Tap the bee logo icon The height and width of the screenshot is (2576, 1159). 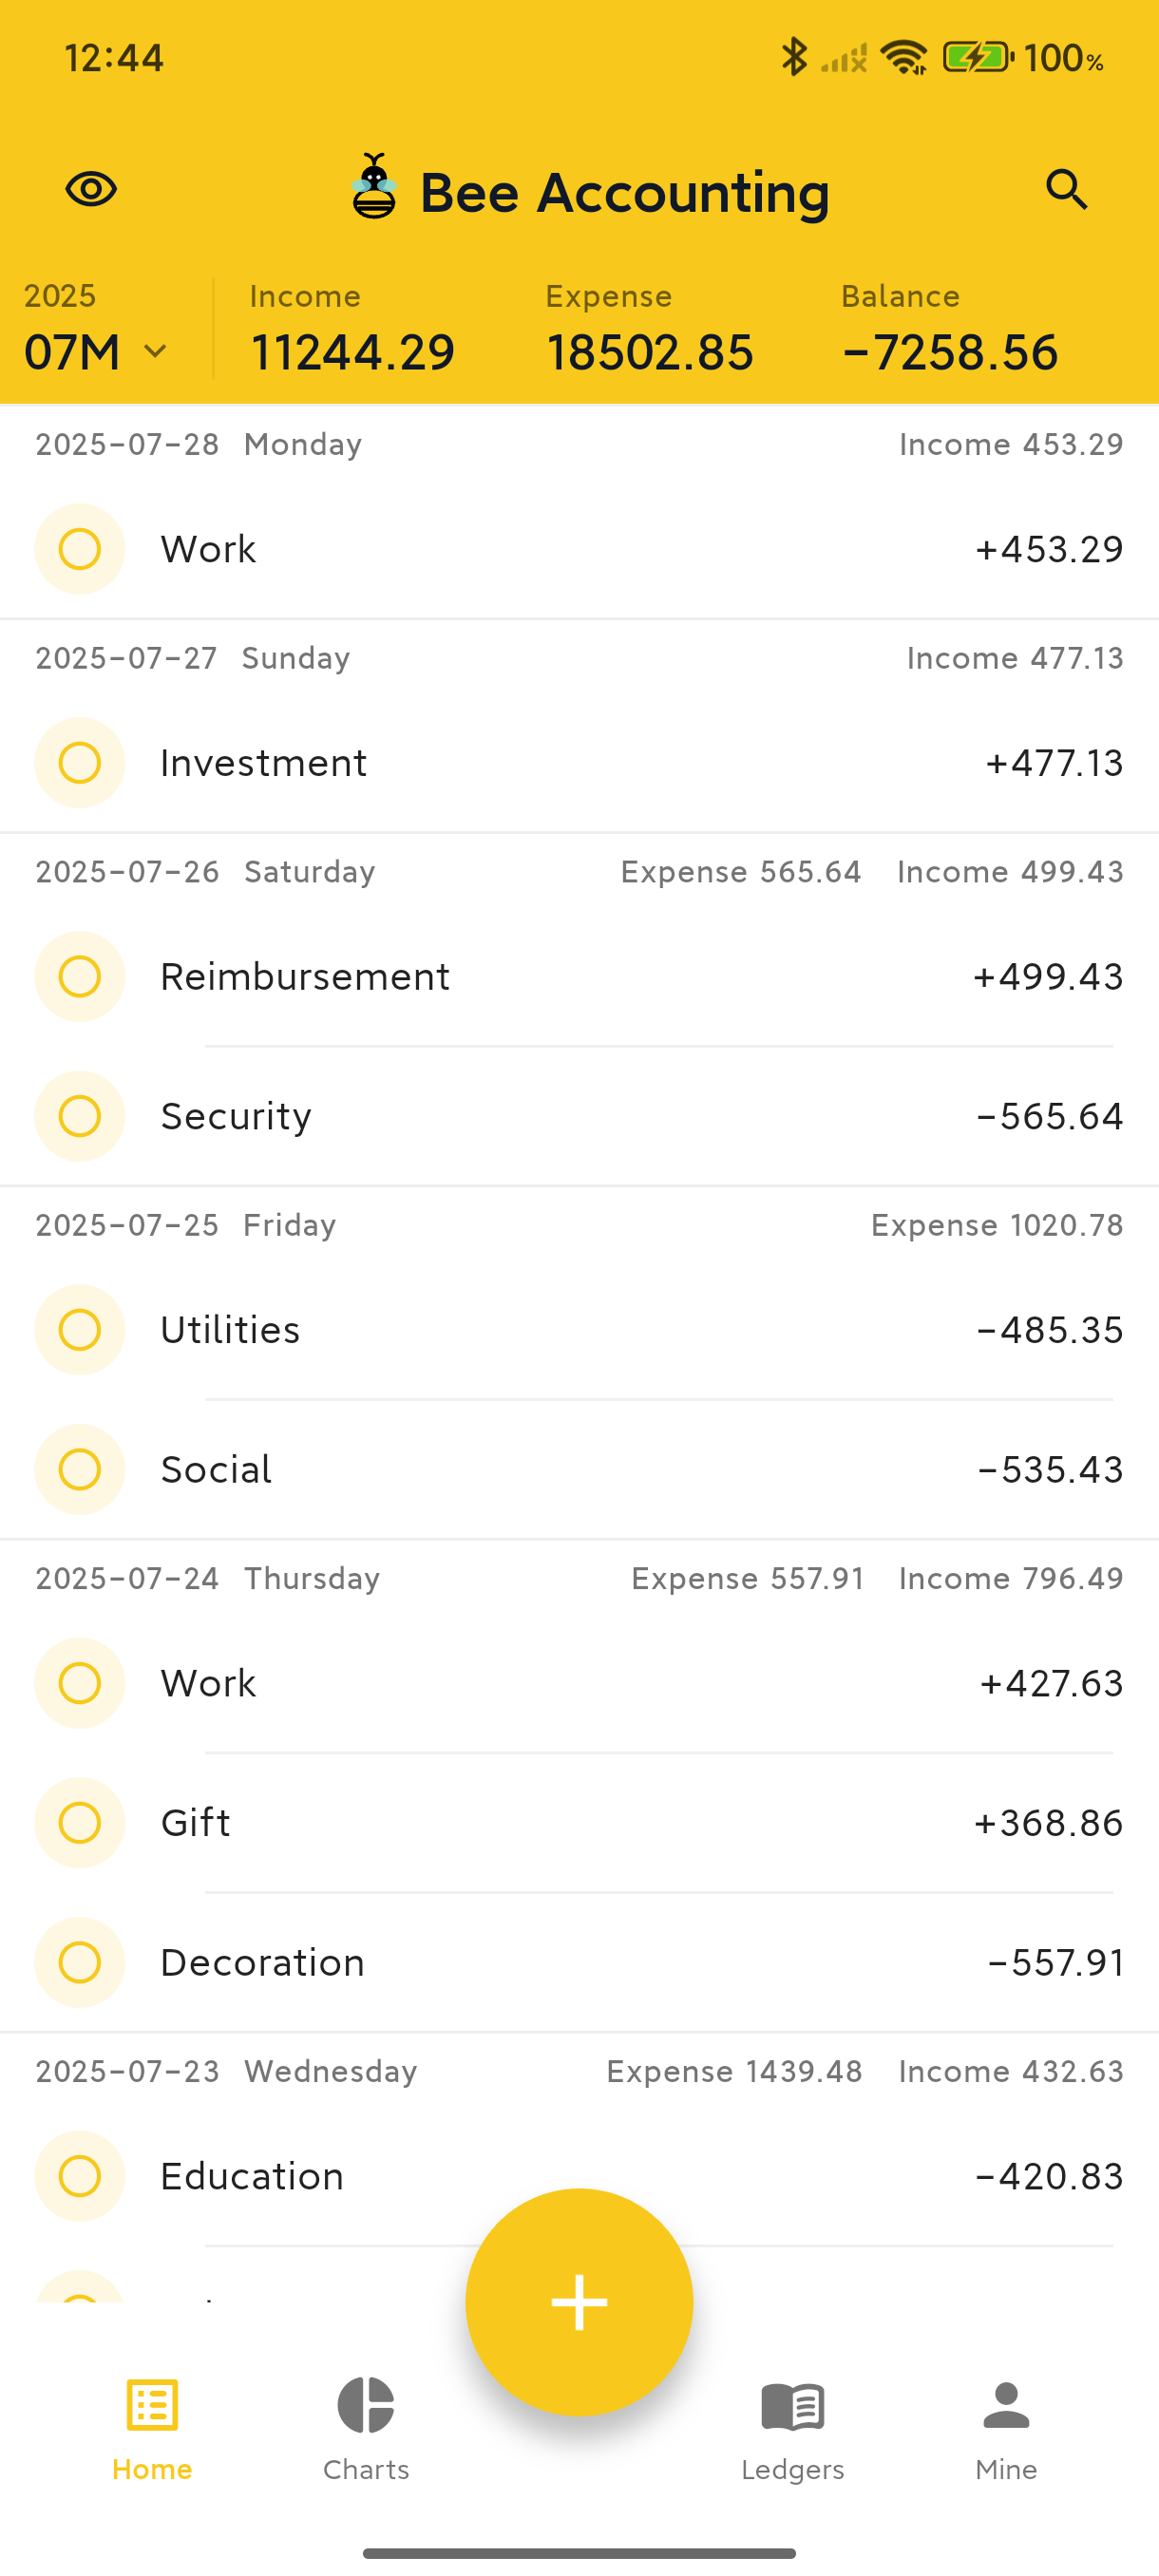pyautogui.click(x=374, y=187)
